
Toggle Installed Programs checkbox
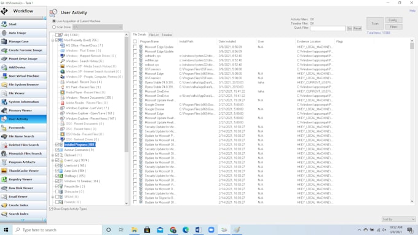57,145
